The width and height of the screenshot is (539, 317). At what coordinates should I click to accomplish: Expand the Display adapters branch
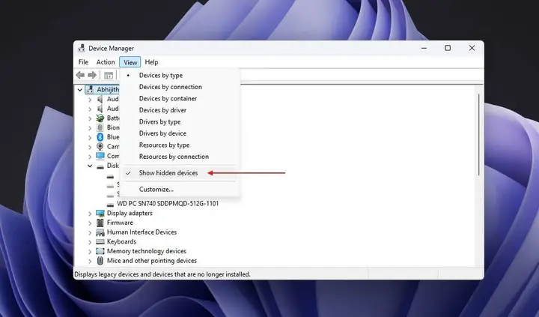click(x=90, y=214)
